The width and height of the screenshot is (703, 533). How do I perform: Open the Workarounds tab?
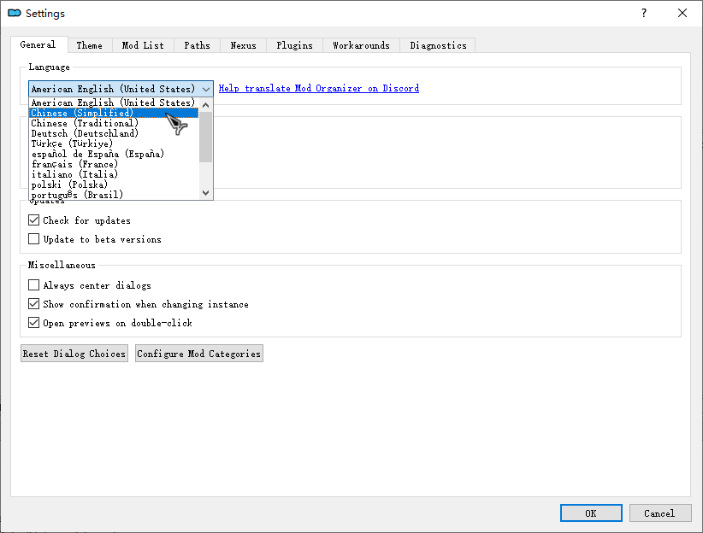coord(361,45)
